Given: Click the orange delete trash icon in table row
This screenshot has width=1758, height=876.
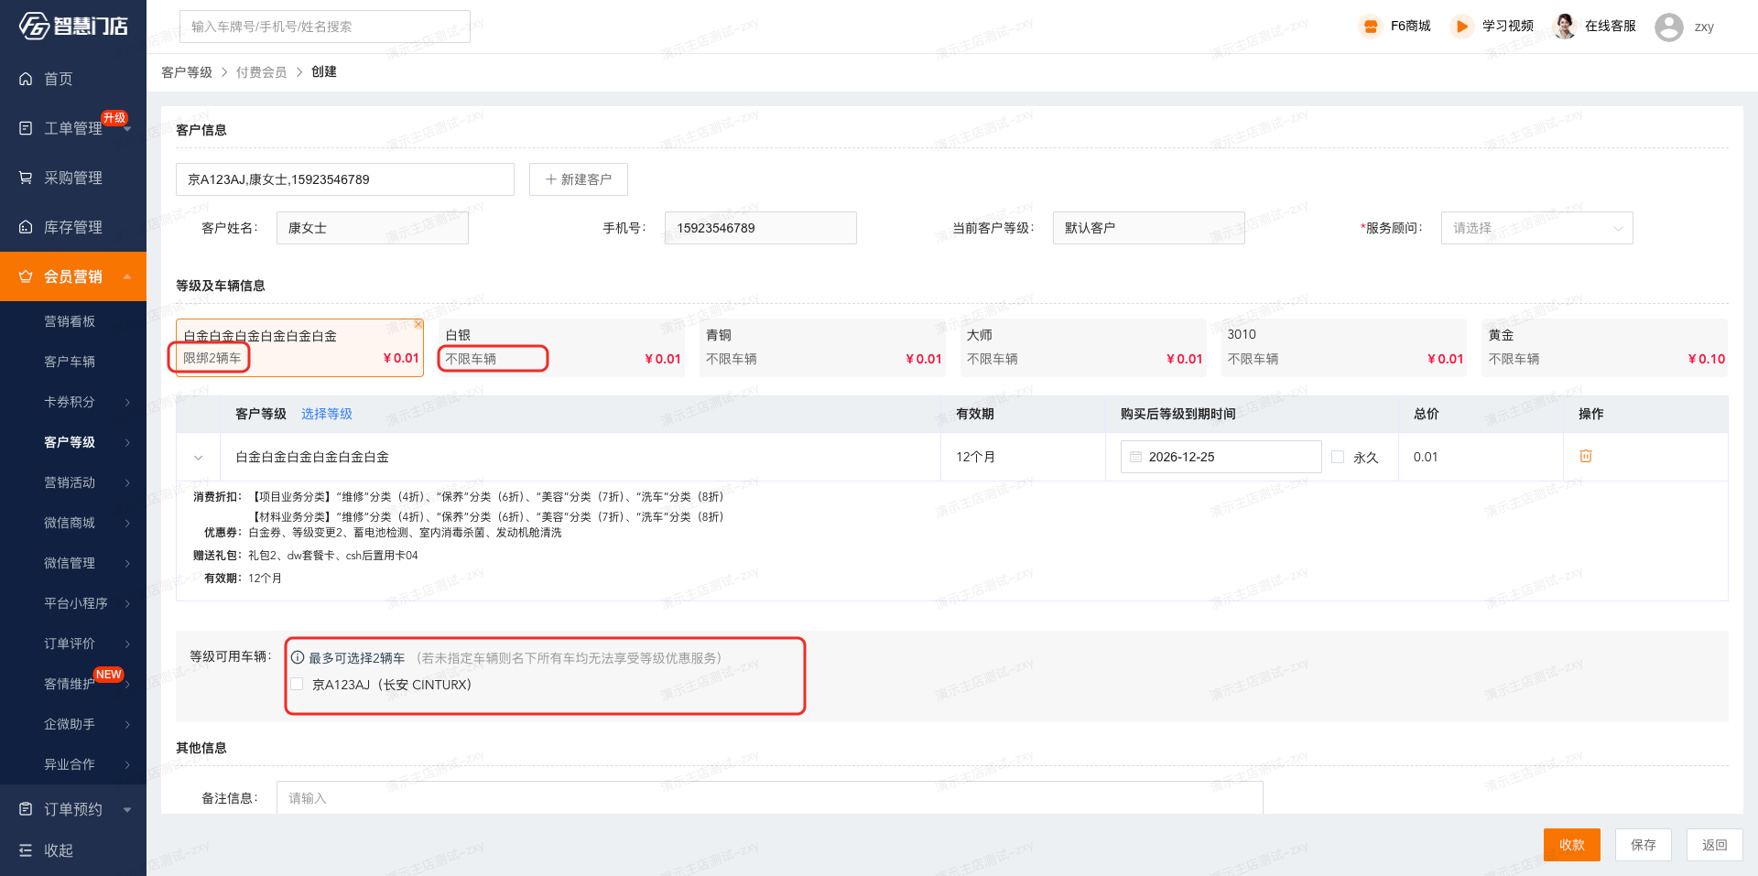Looking at the screenshot, I should click(1585, 456).
